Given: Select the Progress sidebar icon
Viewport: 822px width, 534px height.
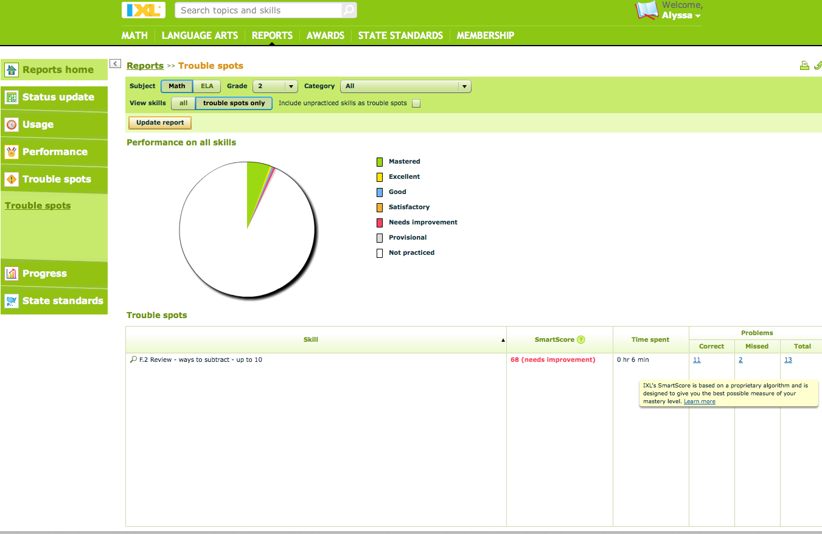Looking at the screenshot, I should [11, 274].
